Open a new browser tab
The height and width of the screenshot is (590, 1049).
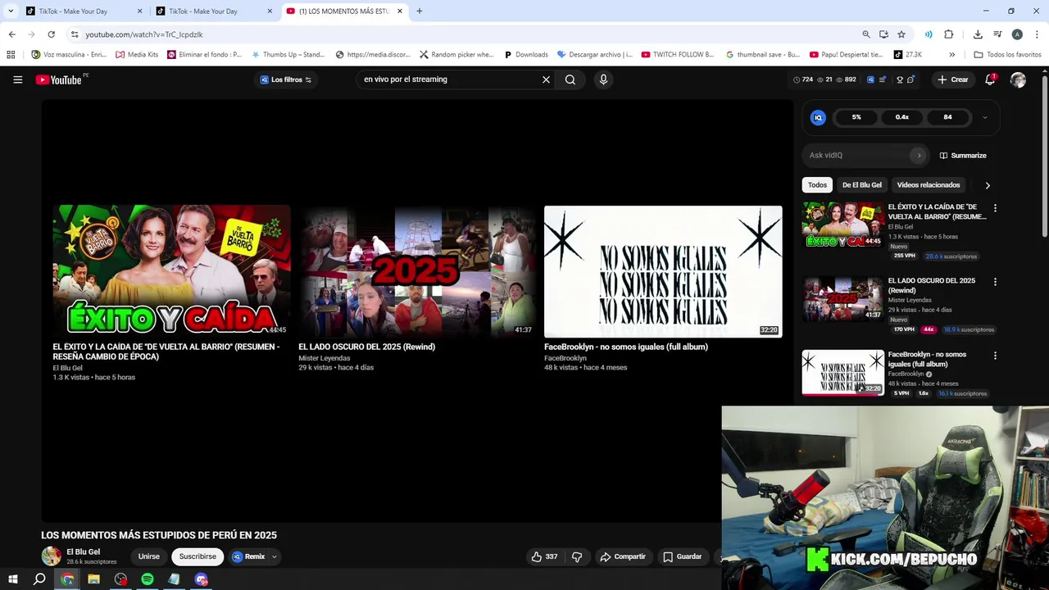click(420, 11)
